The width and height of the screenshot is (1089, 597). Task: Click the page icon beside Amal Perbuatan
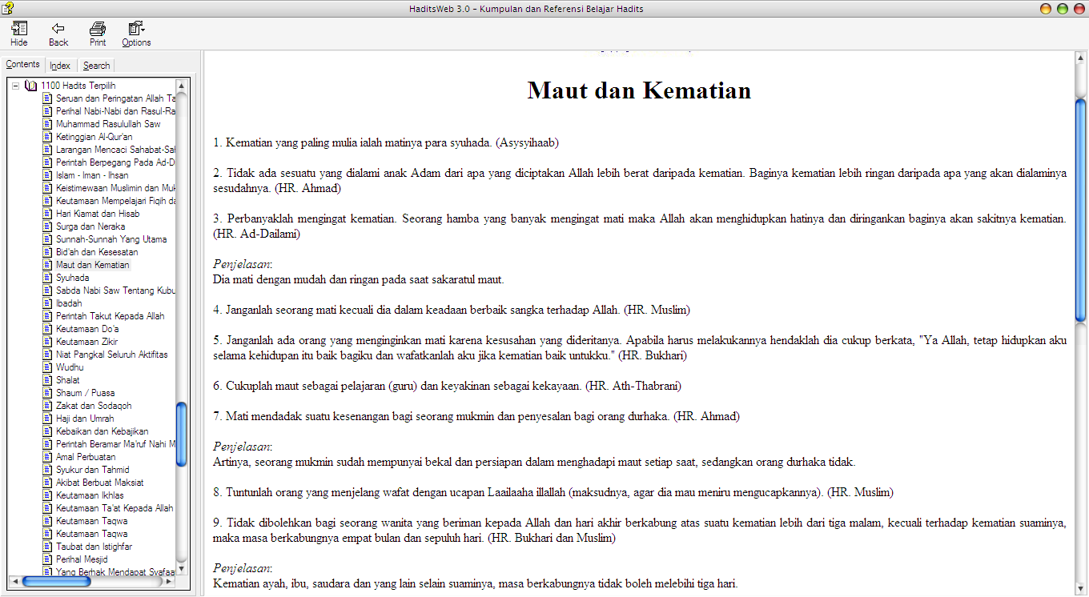(47, 457)
